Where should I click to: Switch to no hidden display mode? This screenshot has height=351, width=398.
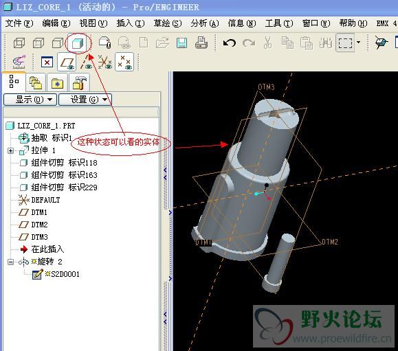(58, 43)
